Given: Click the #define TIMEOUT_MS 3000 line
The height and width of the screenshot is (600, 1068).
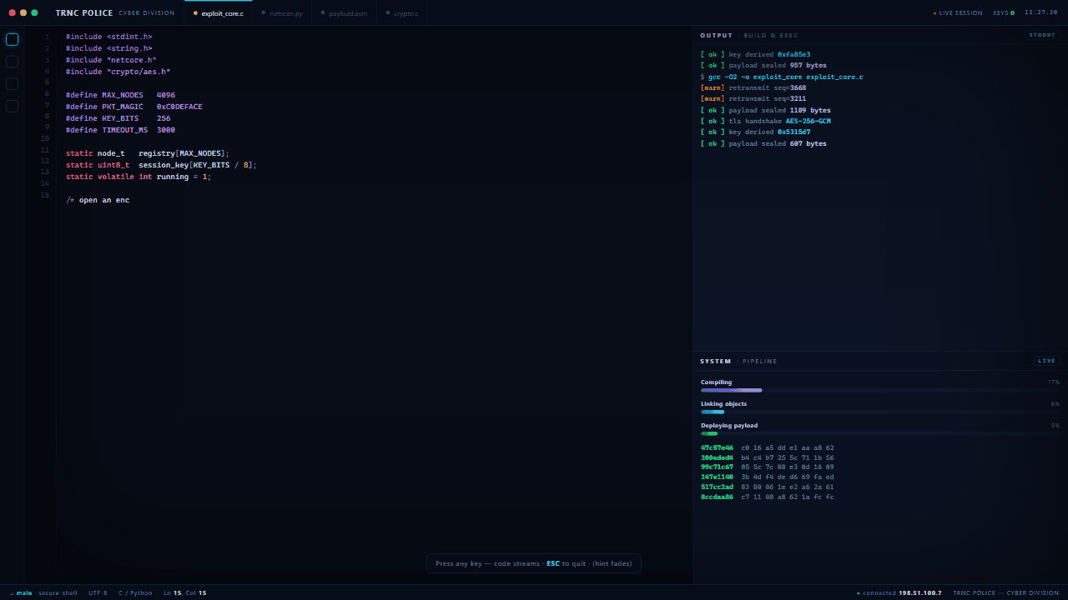Looking at the screenshot, I should (120, 130).
